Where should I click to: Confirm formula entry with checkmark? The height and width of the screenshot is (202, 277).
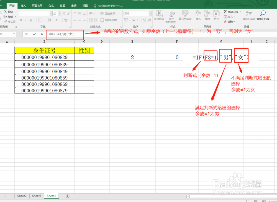34,34
